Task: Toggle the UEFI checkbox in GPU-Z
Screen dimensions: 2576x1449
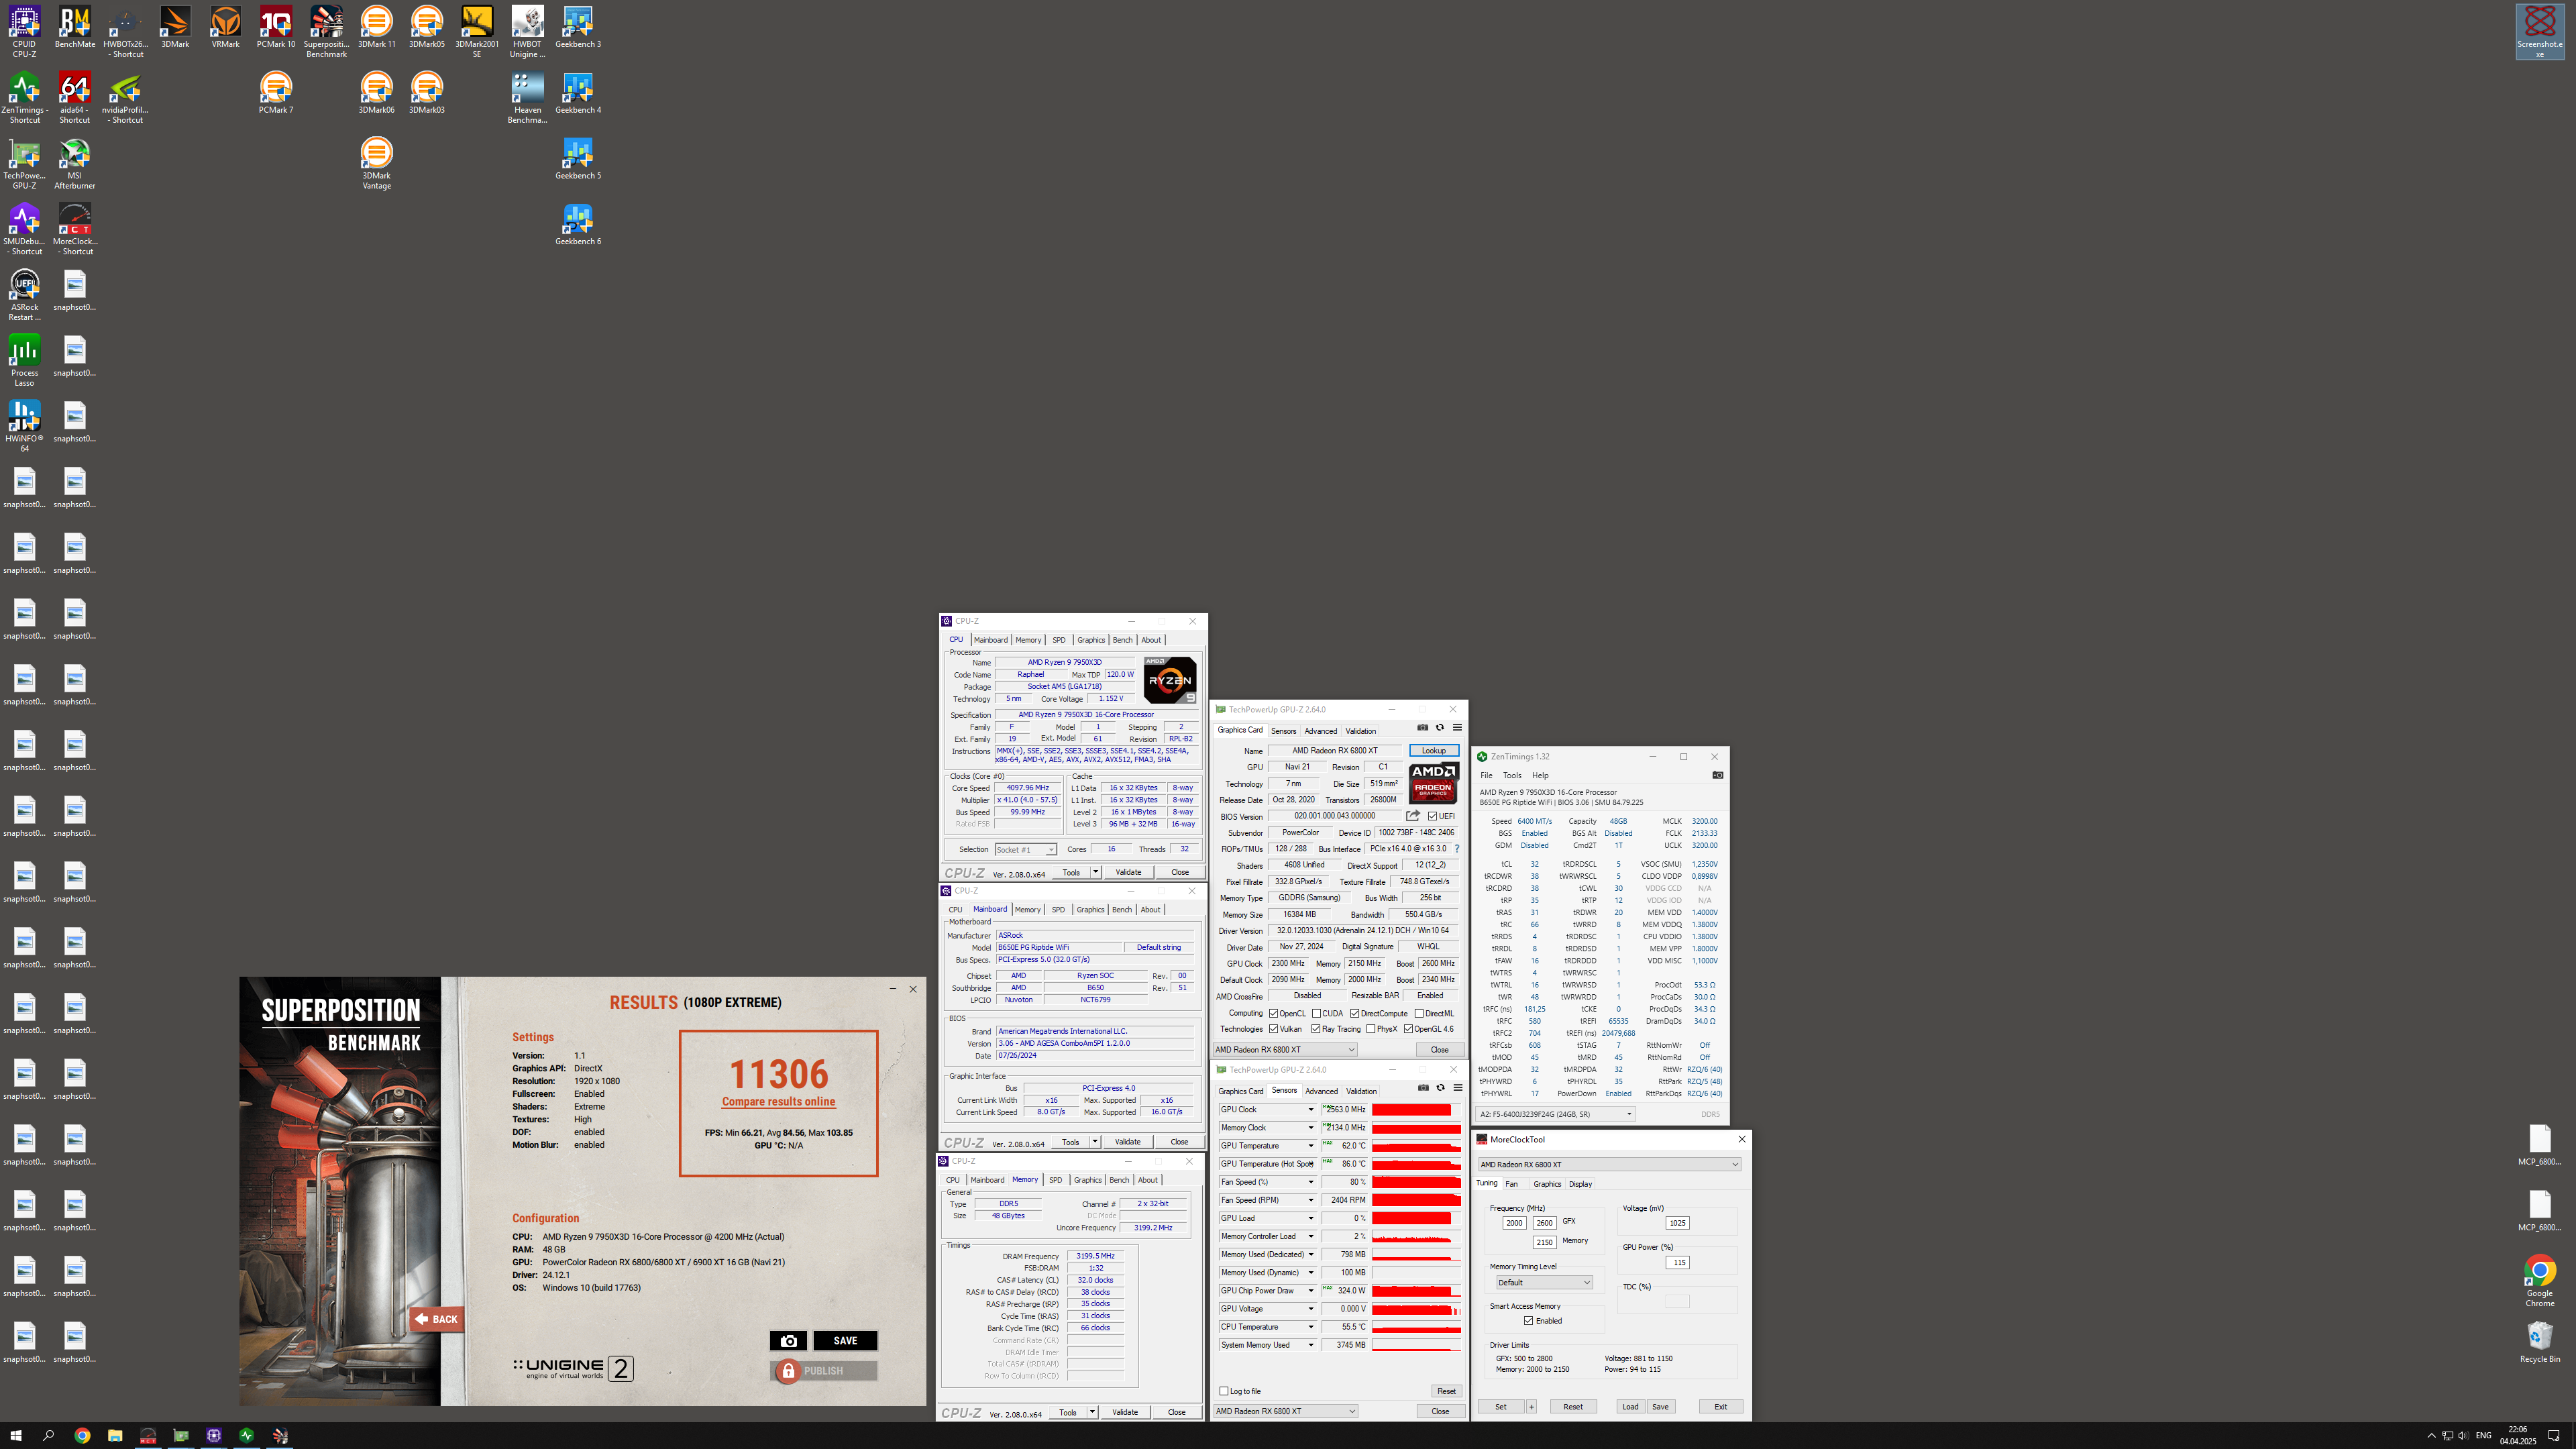Action: [1433, 816]
